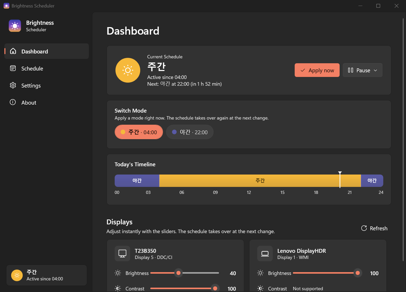Click the Lenovo DisplayHDR laptop icon
Viewport: 406px width, 292px height.
(x=265, y=254)
